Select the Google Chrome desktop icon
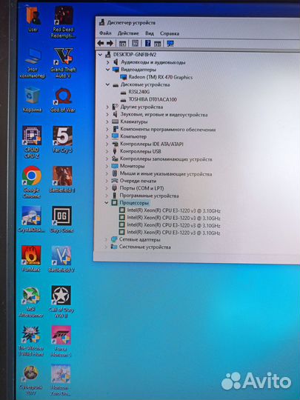 click(x=32, y=182)
